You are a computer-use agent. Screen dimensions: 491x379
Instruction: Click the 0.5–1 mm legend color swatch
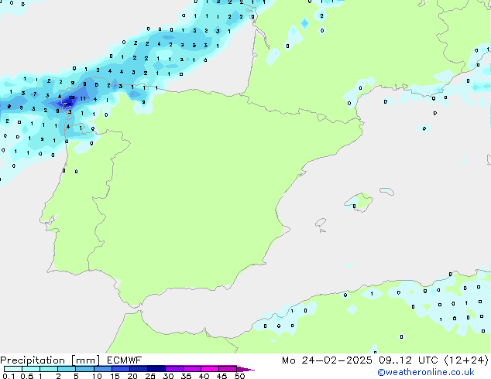[31, 369]
